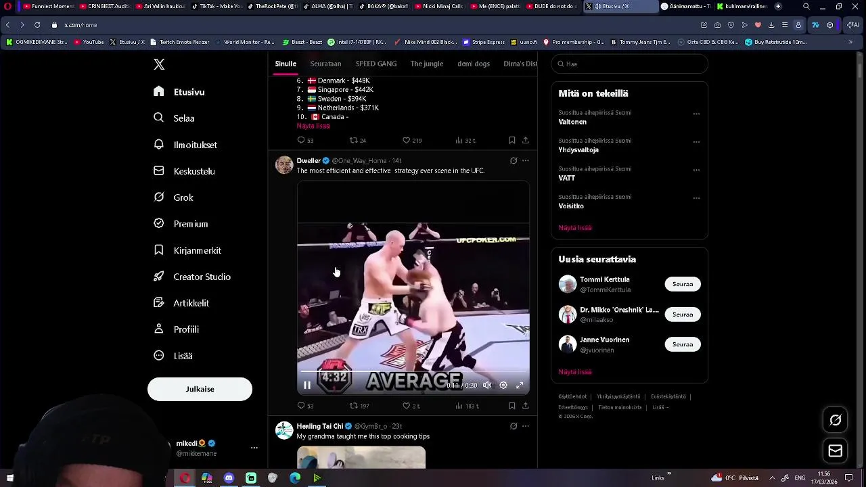Reload the page in browser toolbar
The width and height of the screenshot is (866, 487).
point(37,25)
